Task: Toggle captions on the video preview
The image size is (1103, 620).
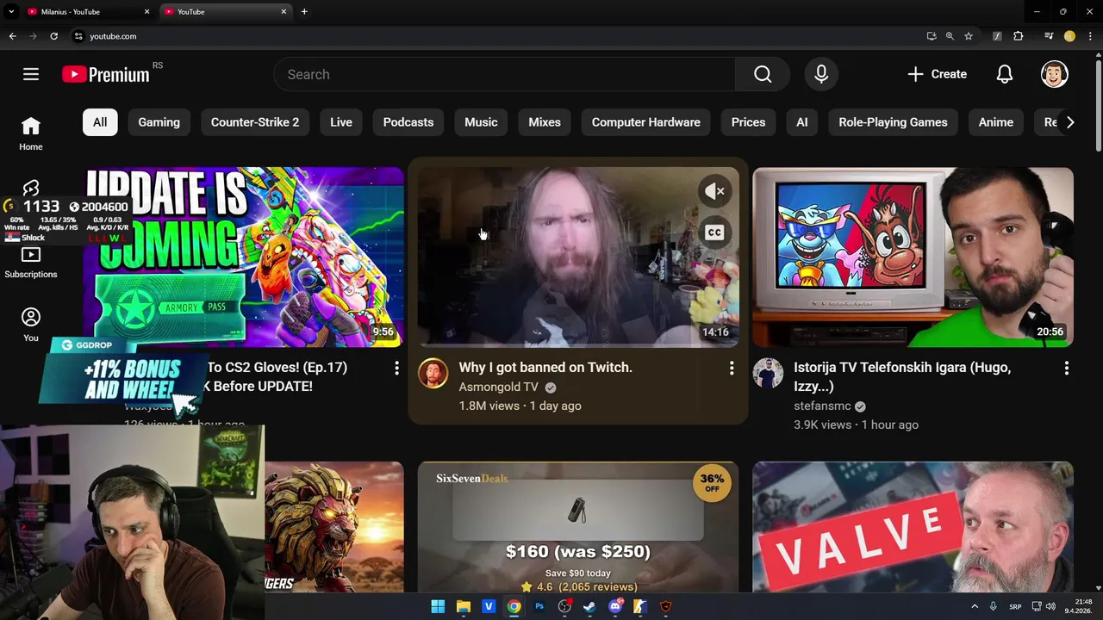Action: [714, 232]
